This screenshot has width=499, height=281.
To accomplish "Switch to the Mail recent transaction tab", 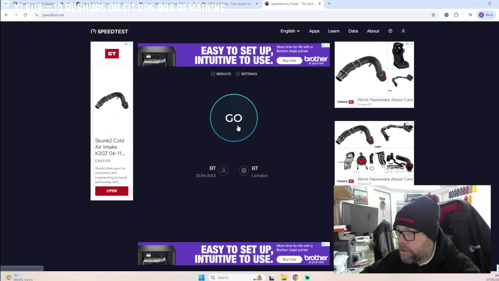I will [x=230, y=4].
